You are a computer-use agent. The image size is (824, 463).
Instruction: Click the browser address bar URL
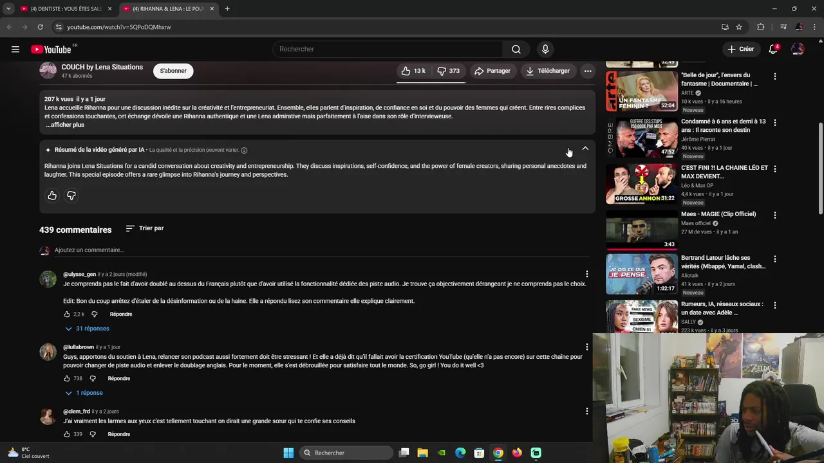click(119, 27)
